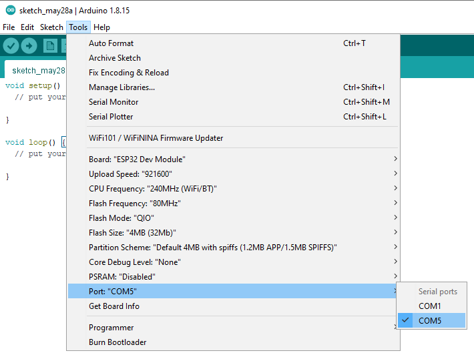474x357 pixels.
Task: Open the Sketch menu
Action: click(x=51, y=27)
